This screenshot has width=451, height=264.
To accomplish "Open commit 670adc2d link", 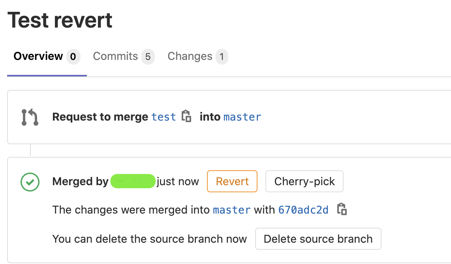I will click(x=303, y=210).
